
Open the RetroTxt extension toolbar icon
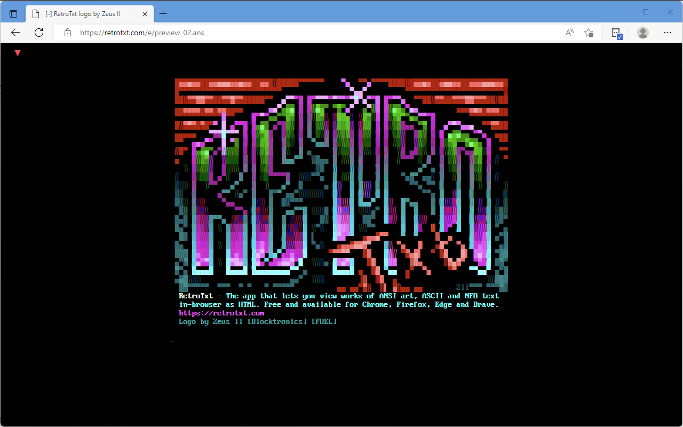pos(617,33)
